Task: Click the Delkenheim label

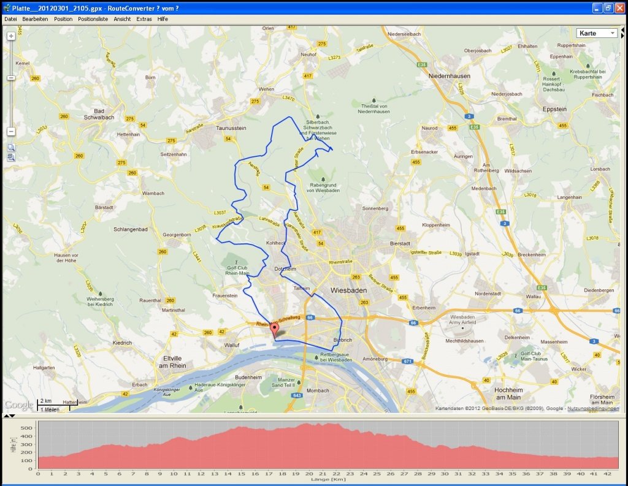Action: tap(517, 337)
